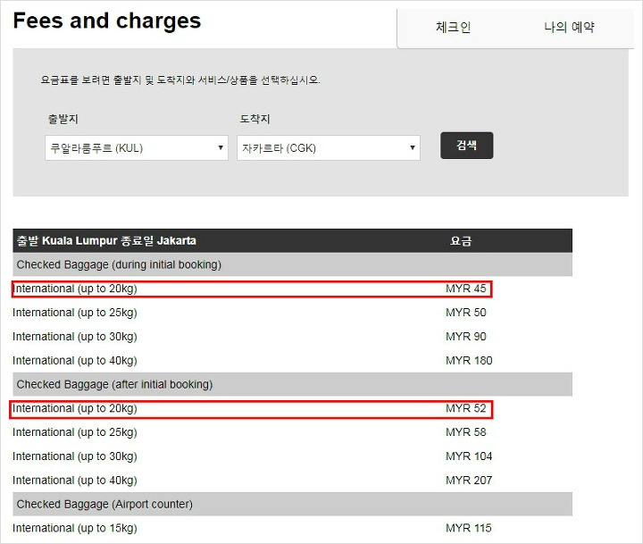Click the MYR 90 price

(x=466, y=337)
